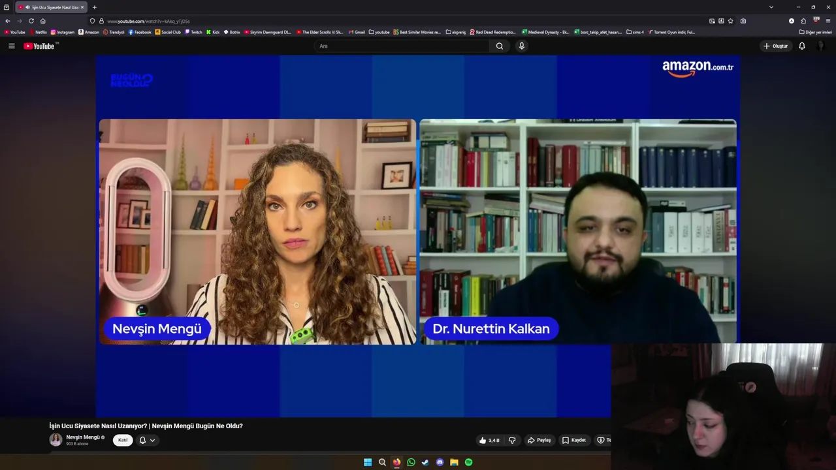Screen dimensions: 836x470
Task: Click the Paylaş share button
Action: (539, 440)
